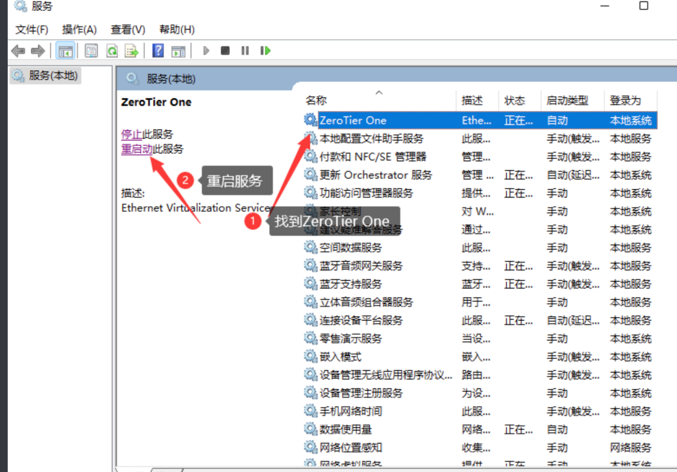Click the gear icon beside 手机网络时间
Viewport: 677px width, 472px height.
point(310,411)
